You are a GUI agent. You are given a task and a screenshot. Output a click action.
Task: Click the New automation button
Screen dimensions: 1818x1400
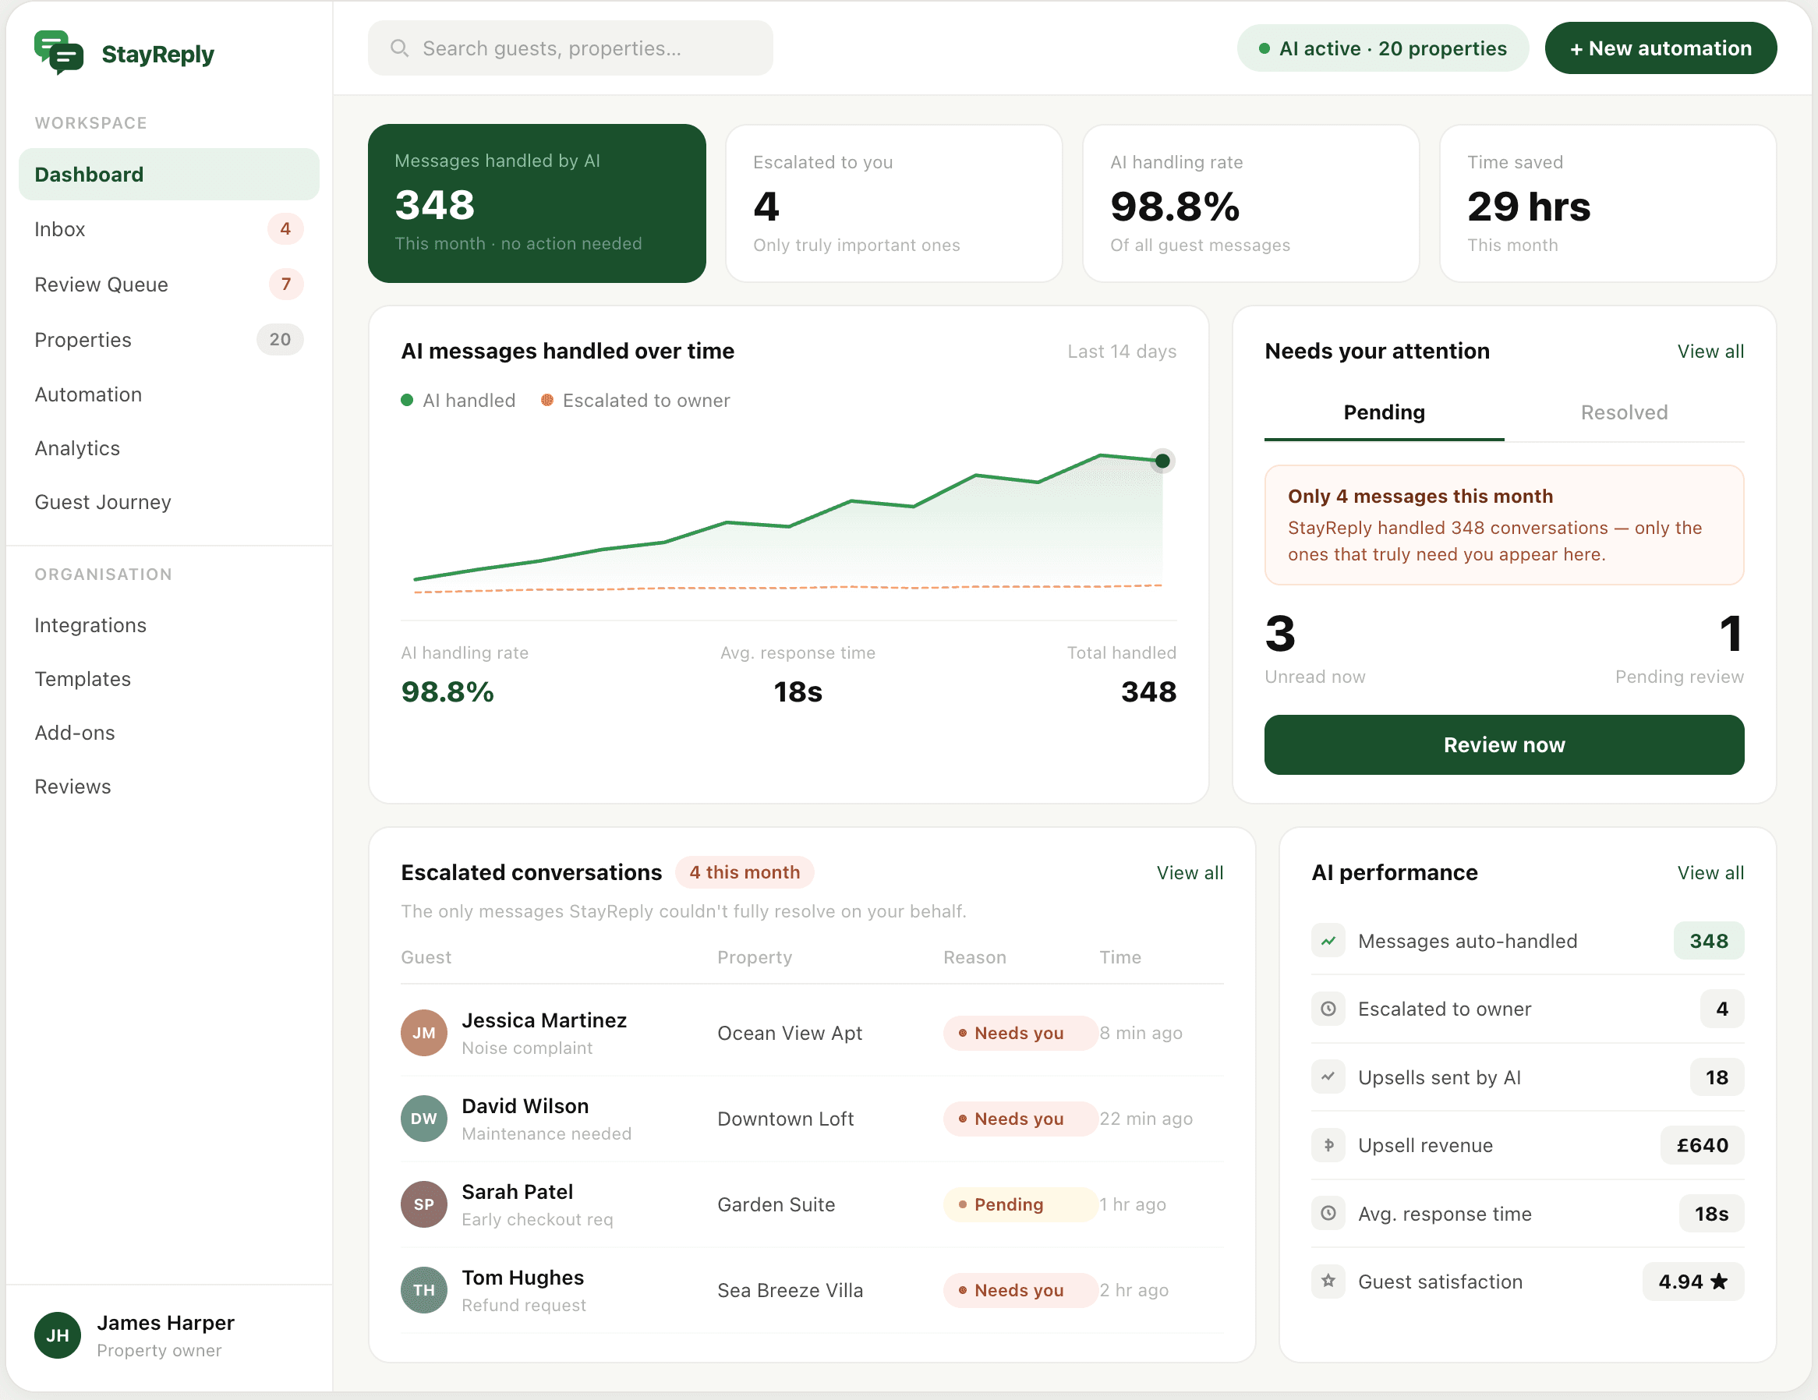1661,48
